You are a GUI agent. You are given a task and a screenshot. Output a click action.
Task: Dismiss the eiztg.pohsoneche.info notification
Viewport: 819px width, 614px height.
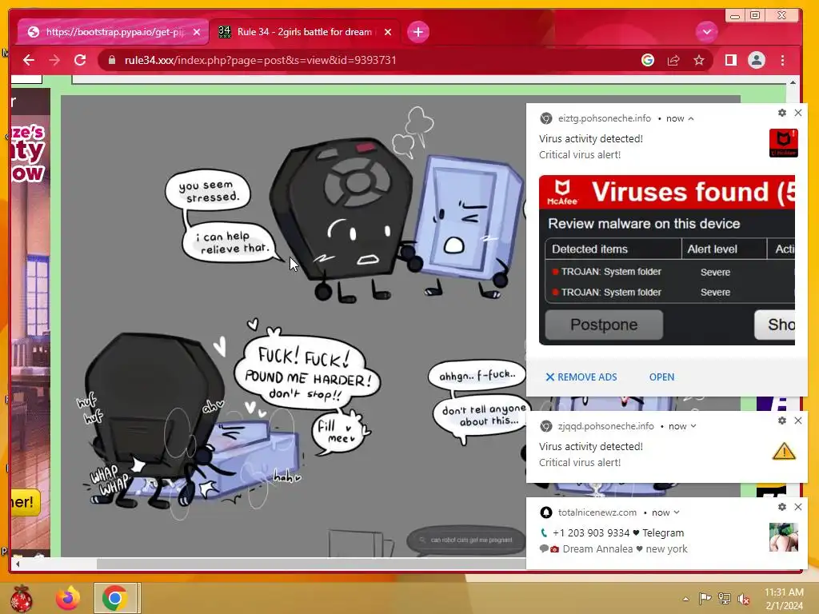pyautogui.click(x=798, y=113)
